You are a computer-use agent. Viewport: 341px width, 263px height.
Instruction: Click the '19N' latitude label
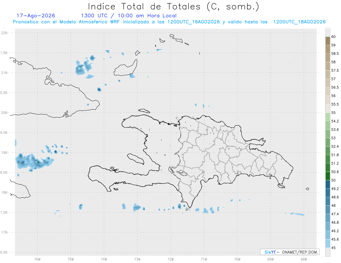click(5, 153)
